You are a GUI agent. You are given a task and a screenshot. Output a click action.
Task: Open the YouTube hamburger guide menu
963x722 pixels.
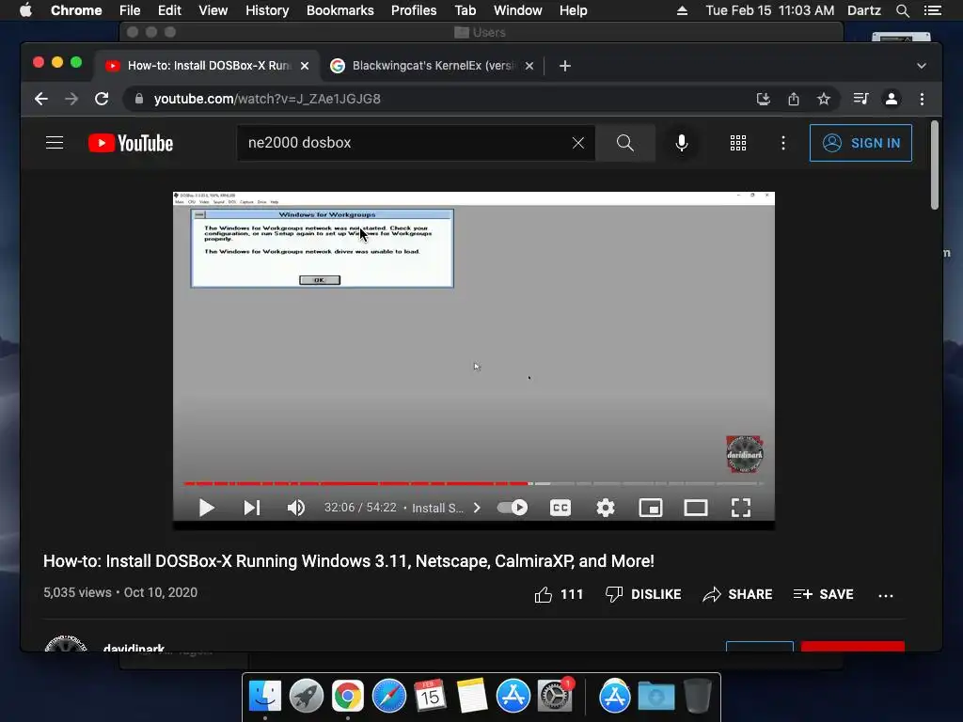pos(55,143)
